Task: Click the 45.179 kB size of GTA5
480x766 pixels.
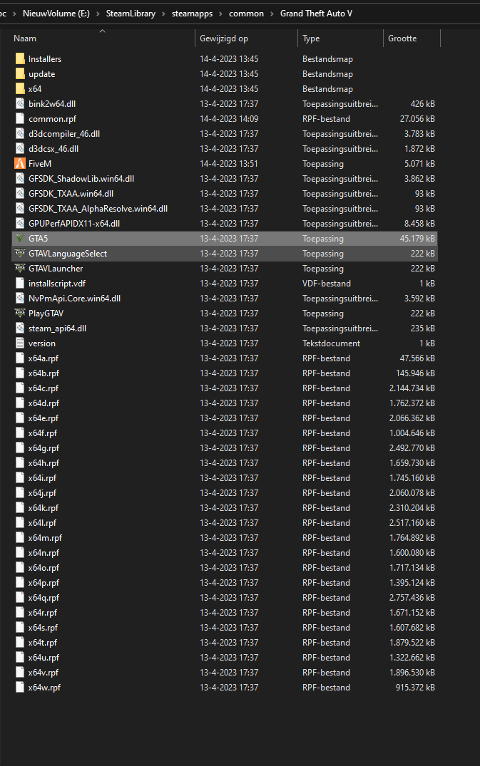Action: [x=417, y=239]
